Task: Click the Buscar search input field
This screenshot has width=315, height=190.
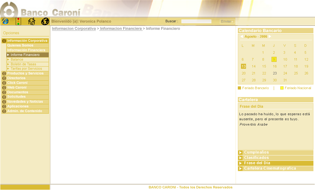Action: pyautogui.click(x=196, y=21)
